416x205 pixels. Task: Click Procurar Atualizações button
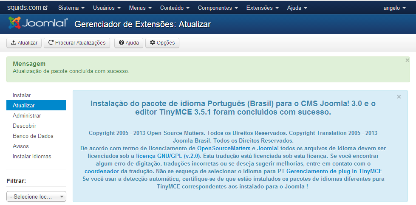77,42
